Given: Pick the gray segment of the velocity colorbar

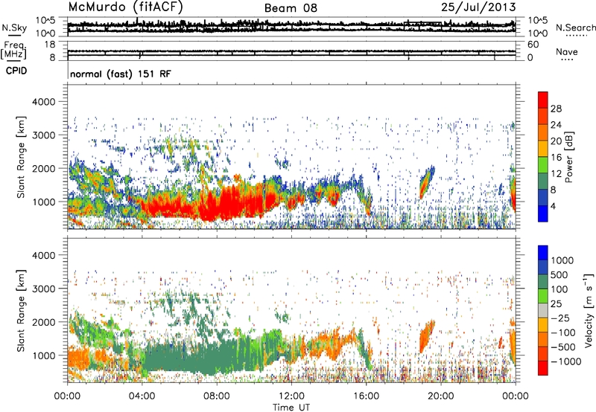Looking at the screenshot, I should click(543, 310).
